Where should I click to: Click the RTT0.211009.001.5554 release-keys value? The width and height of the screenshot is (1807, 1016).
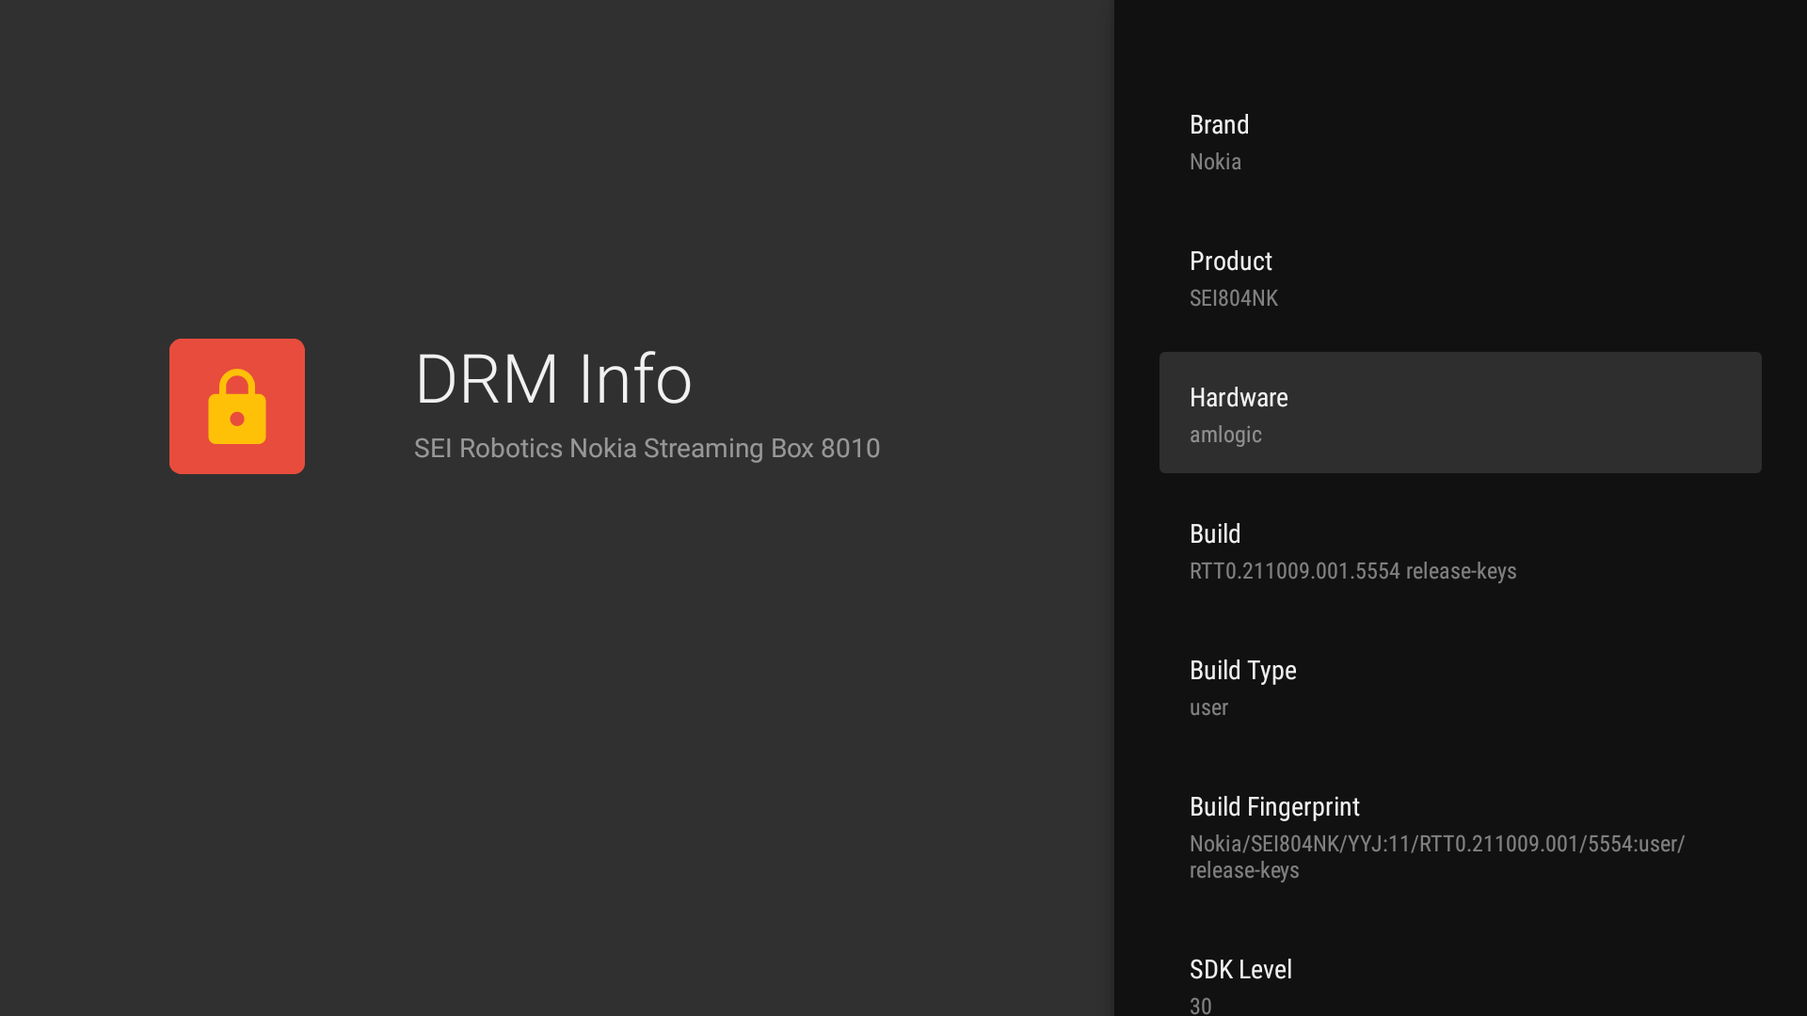1353,571
